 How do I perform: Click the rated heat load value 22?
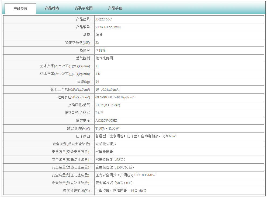(97, 43)
